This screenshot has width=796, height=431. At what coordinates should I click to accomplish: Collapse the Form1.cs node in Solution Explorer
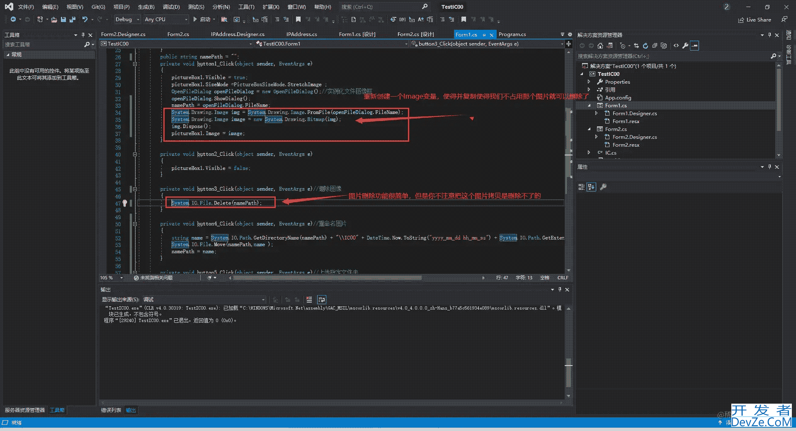(x=589, y=106)
